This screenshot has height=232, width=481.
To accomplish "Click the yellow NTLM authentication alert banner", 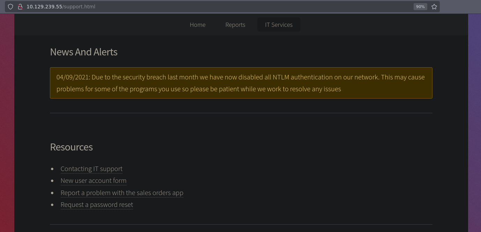I will click(241, 83).
